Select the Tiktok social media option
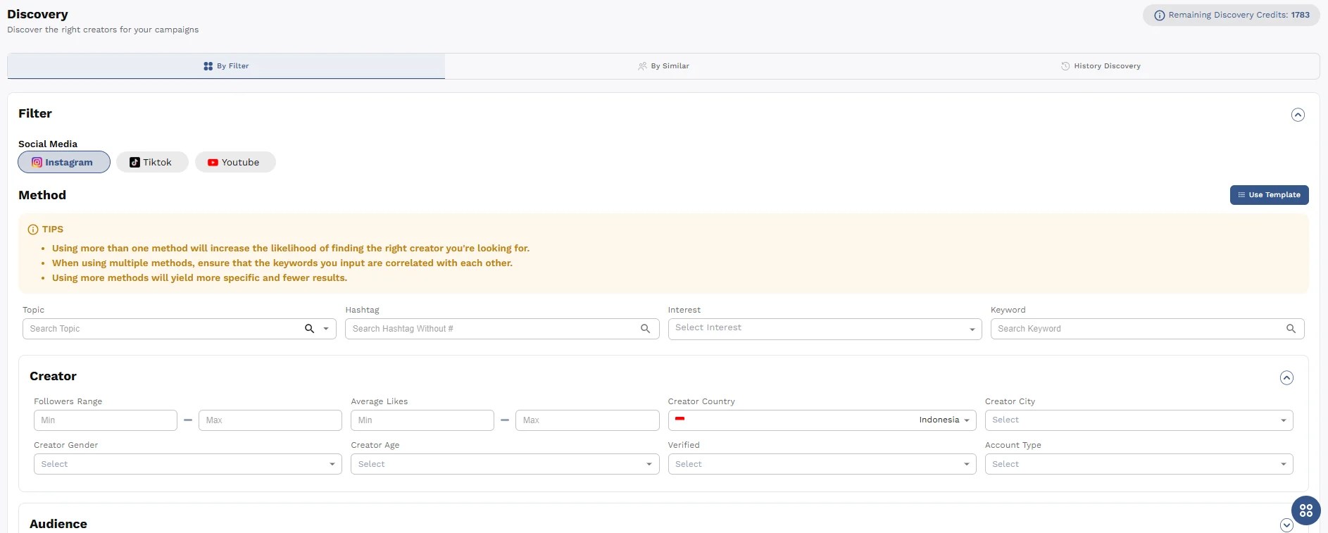1328x533 pixels. (152, 162)
